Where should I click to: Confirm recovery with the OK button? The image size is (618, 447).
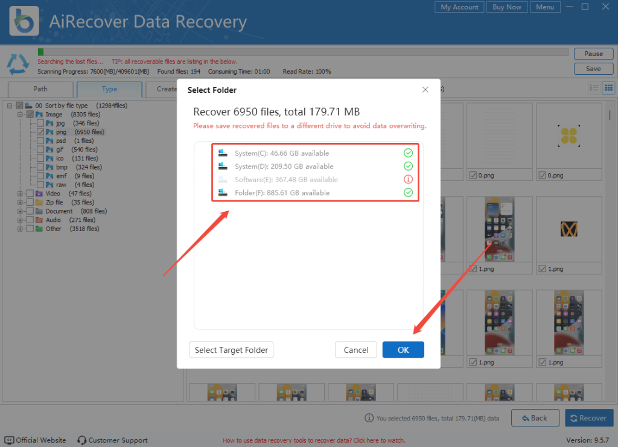403,349
